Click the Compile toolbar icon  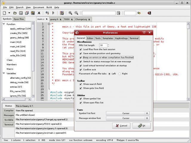click(x=47, y=13)
